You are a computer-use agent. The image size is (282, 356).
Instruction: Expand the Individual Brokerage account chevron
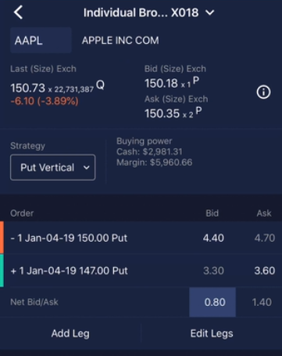pos(210,13)
